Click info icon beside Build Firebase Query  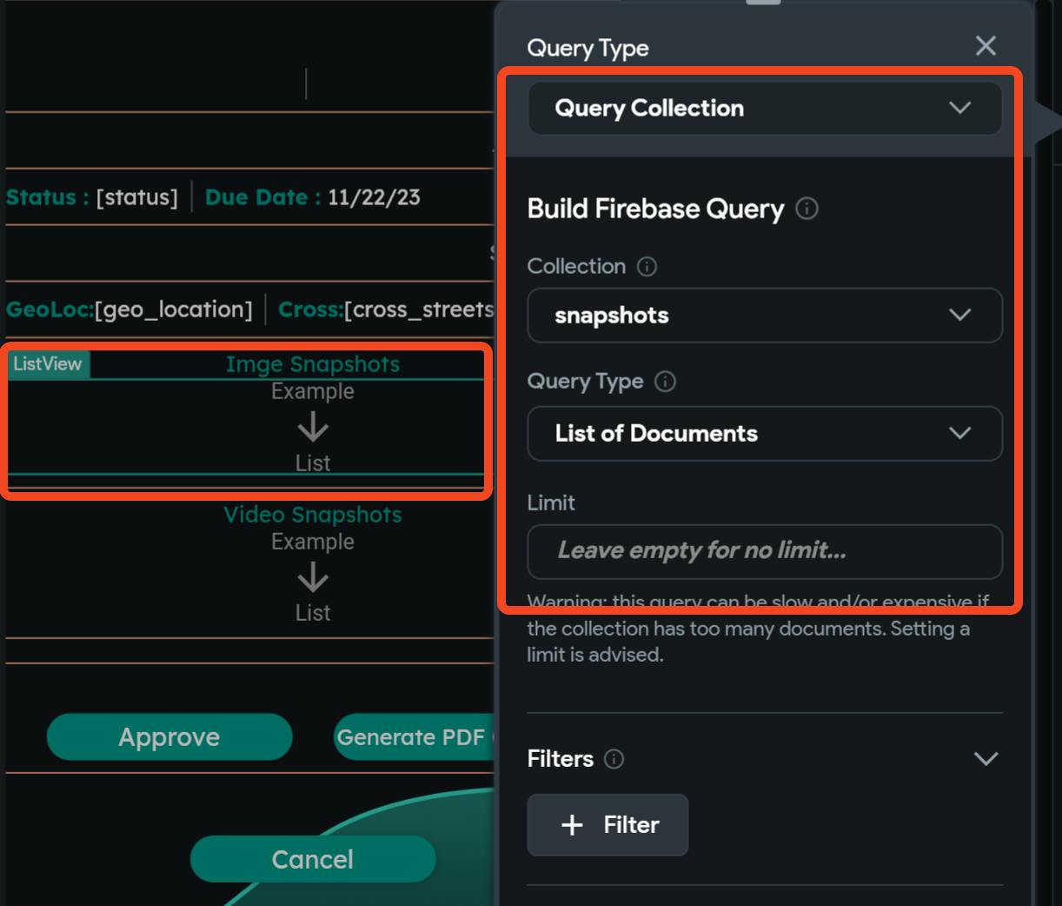coord(806,209)
